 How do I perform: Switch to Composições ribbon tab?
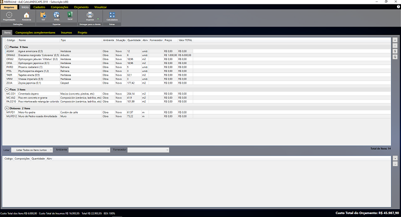pos(59,7)
